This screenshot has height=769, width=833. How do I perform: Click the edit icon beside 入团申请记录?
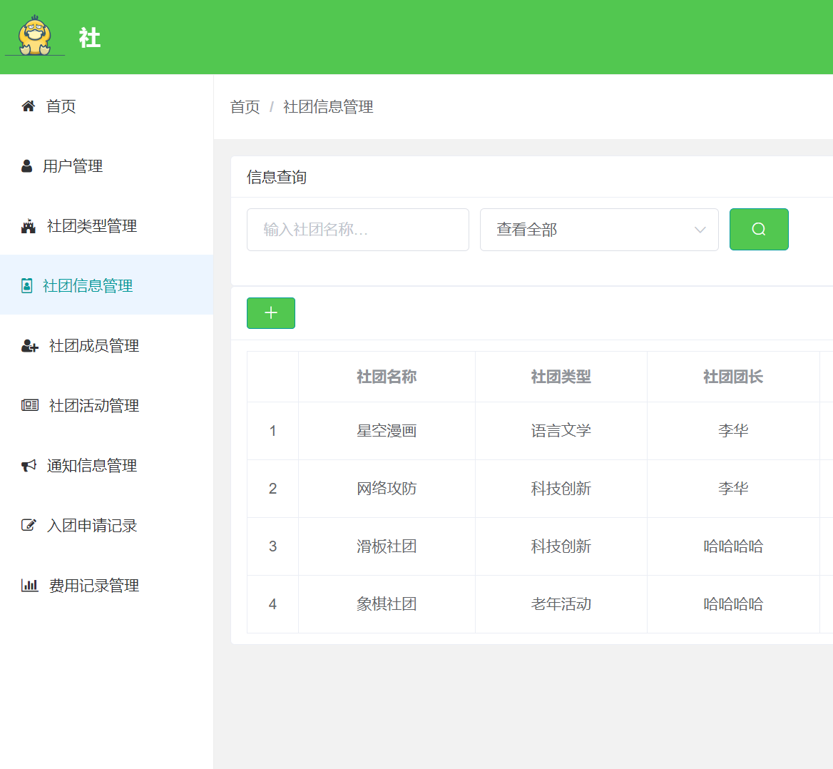click(28, 525)
